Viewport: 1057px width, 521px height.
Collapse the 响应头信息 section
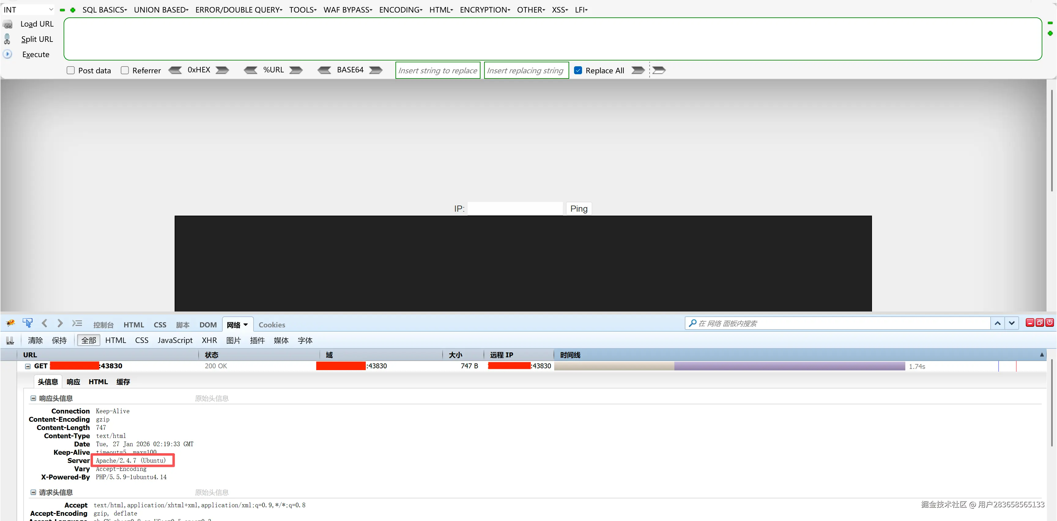tap(33, 398)
